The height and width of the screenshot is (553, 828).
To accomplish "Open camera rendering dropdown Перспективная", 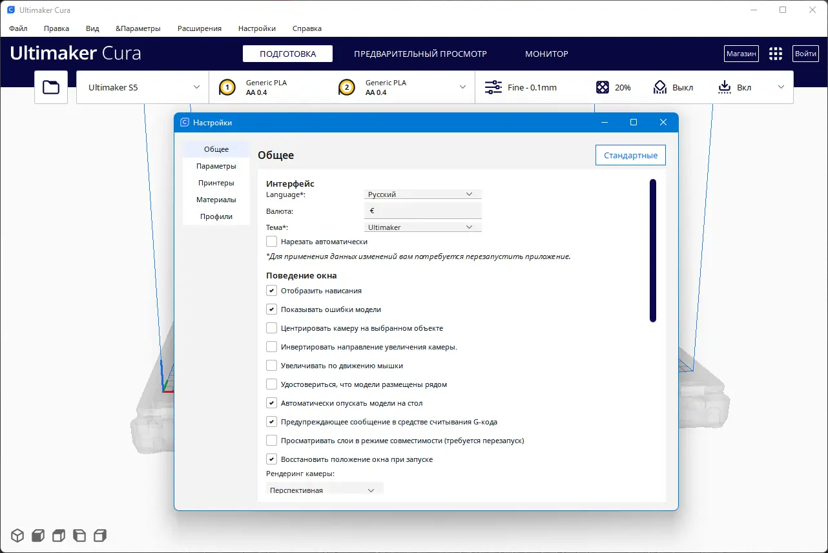I will click(325, 490).
